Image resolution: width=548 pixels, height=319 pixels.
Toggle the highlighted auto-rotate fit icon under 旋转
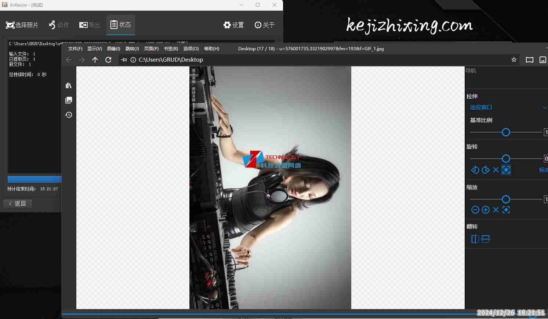click(506, 170)
